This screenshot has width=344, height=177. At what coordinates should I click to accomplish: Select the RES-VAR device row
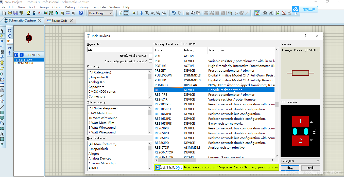coord(214,100)
